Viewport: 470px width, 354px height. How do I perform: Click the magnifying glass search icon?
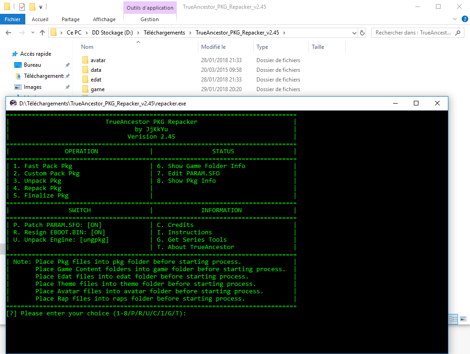point(458,33)
